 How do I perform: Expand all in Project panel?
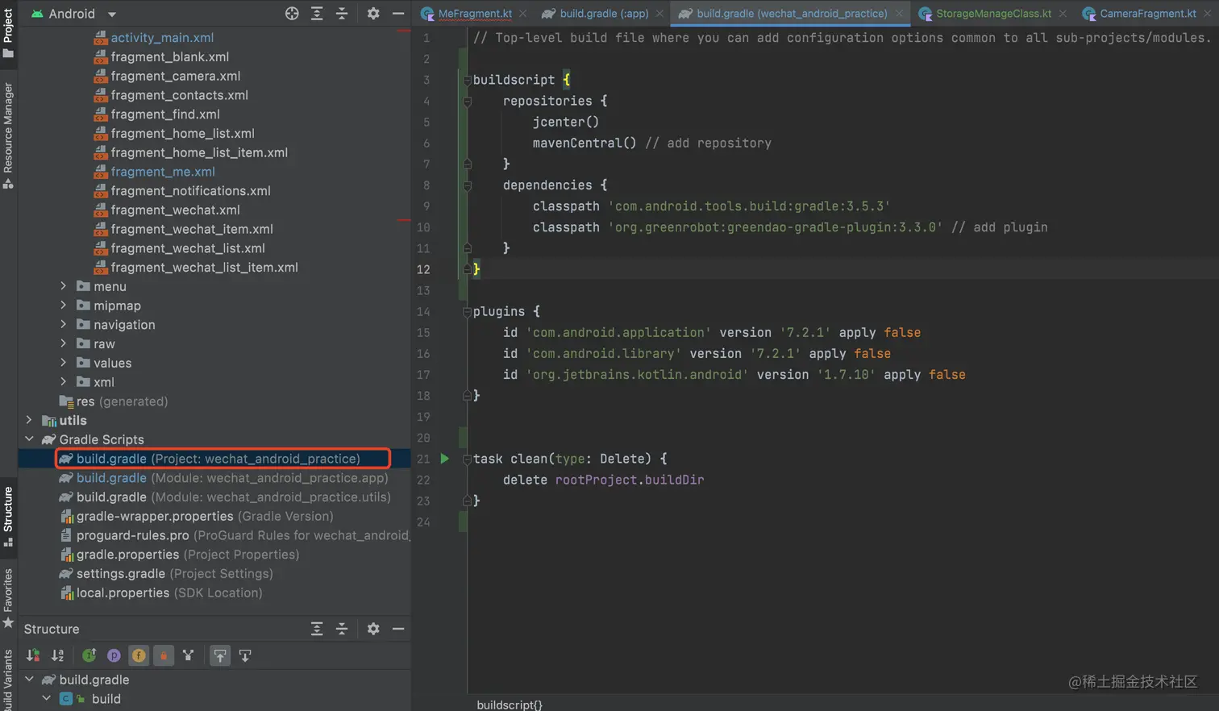tap(317, 14)
